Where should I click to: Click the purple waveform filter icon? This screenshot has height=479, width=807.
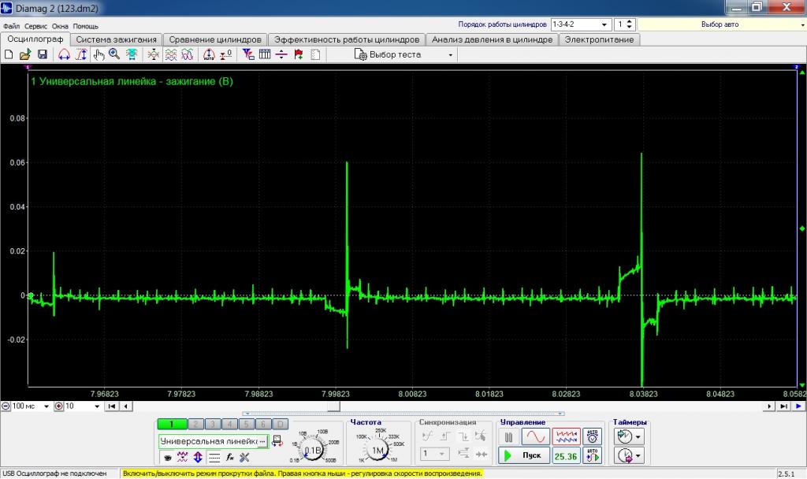pos(183,457)
